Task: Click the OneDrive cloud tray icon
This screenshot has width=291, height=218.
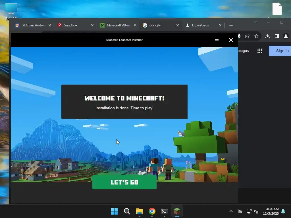Action: coord(240,211)
